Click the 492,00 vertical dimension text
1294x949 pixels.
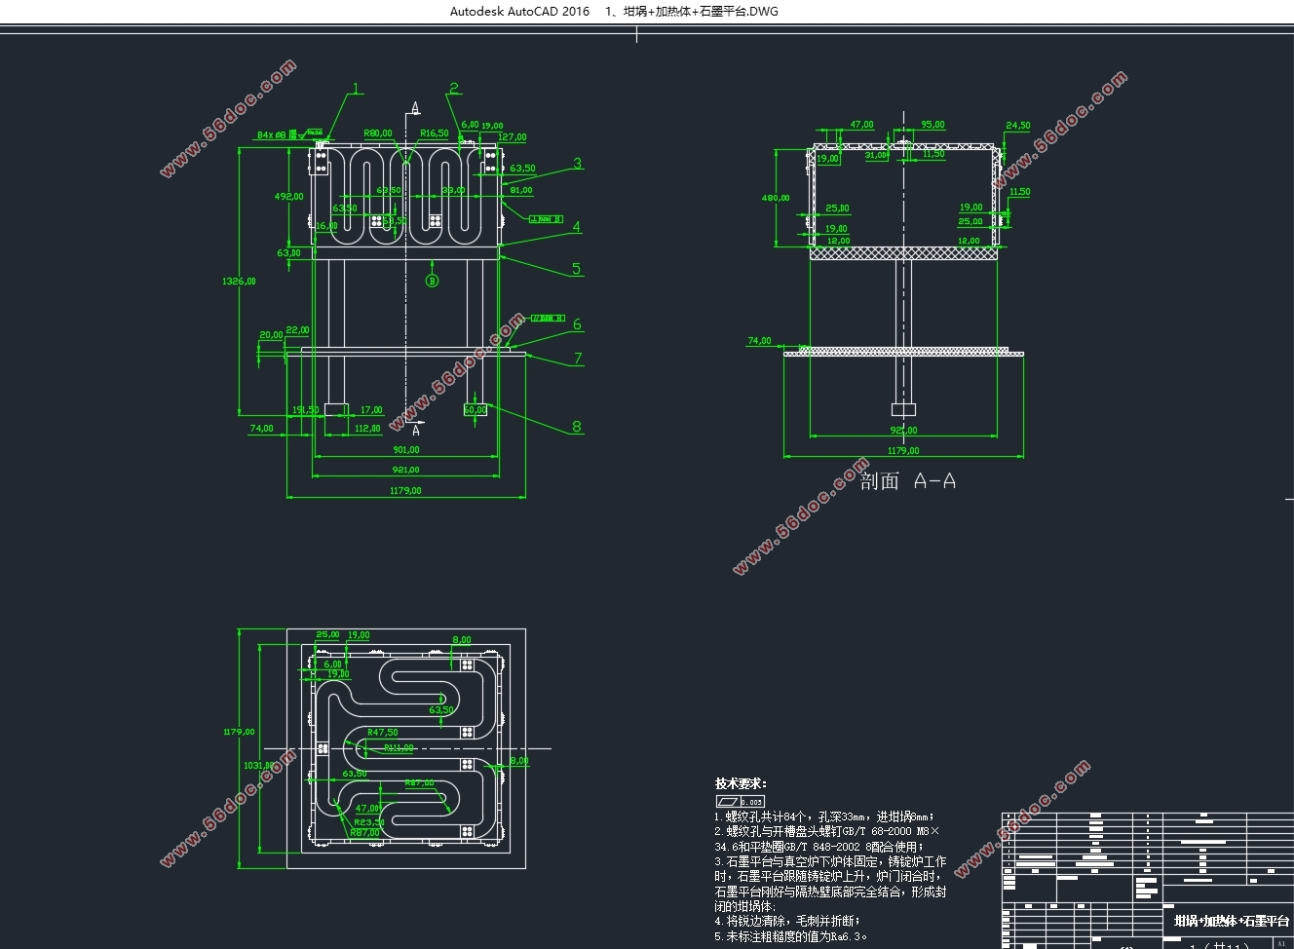pos(289,196)
